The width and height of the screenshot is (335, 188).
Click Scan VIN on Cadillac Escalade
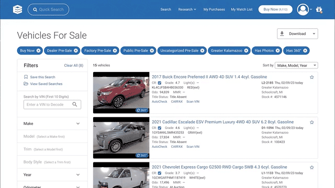coord(193,147)
